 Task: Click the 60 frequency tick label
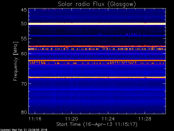pyautogui.click(x=24, y=54)
